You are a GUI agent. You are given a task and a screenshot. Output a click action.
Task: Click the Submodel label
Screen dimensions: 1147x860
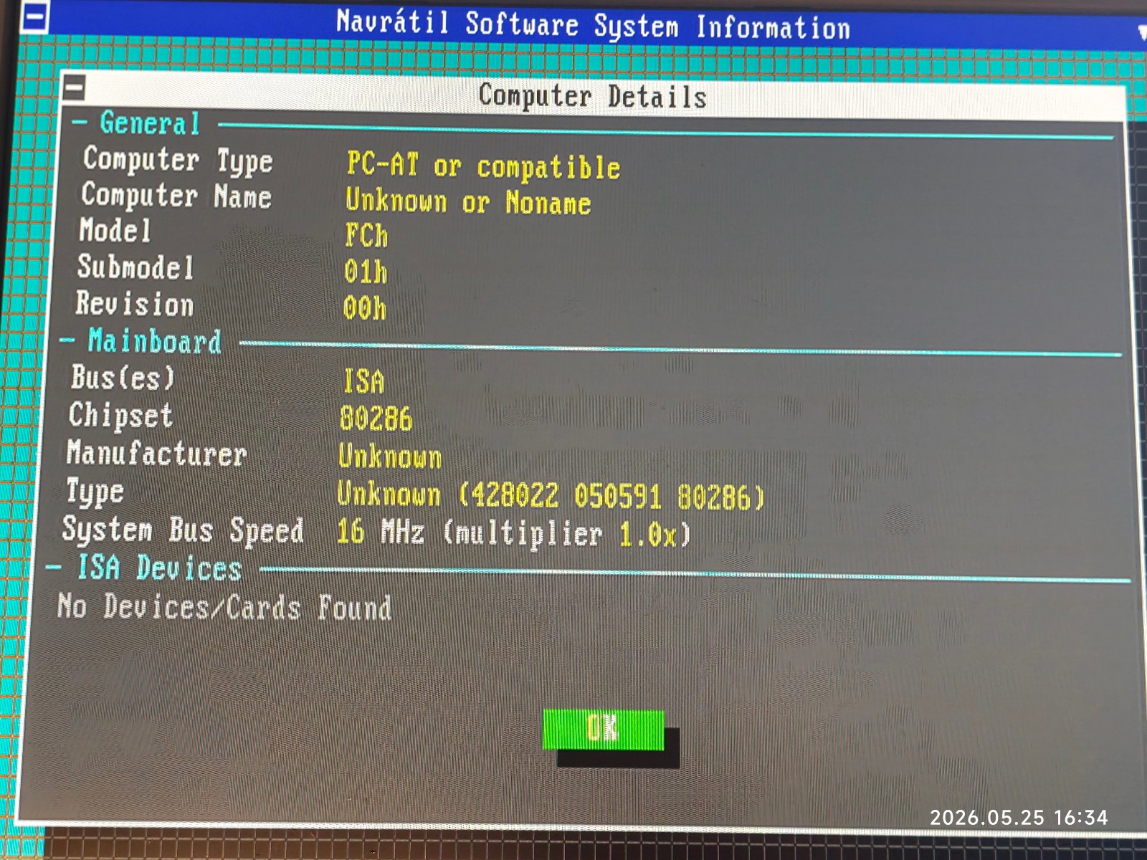click(x=135, y=267)
